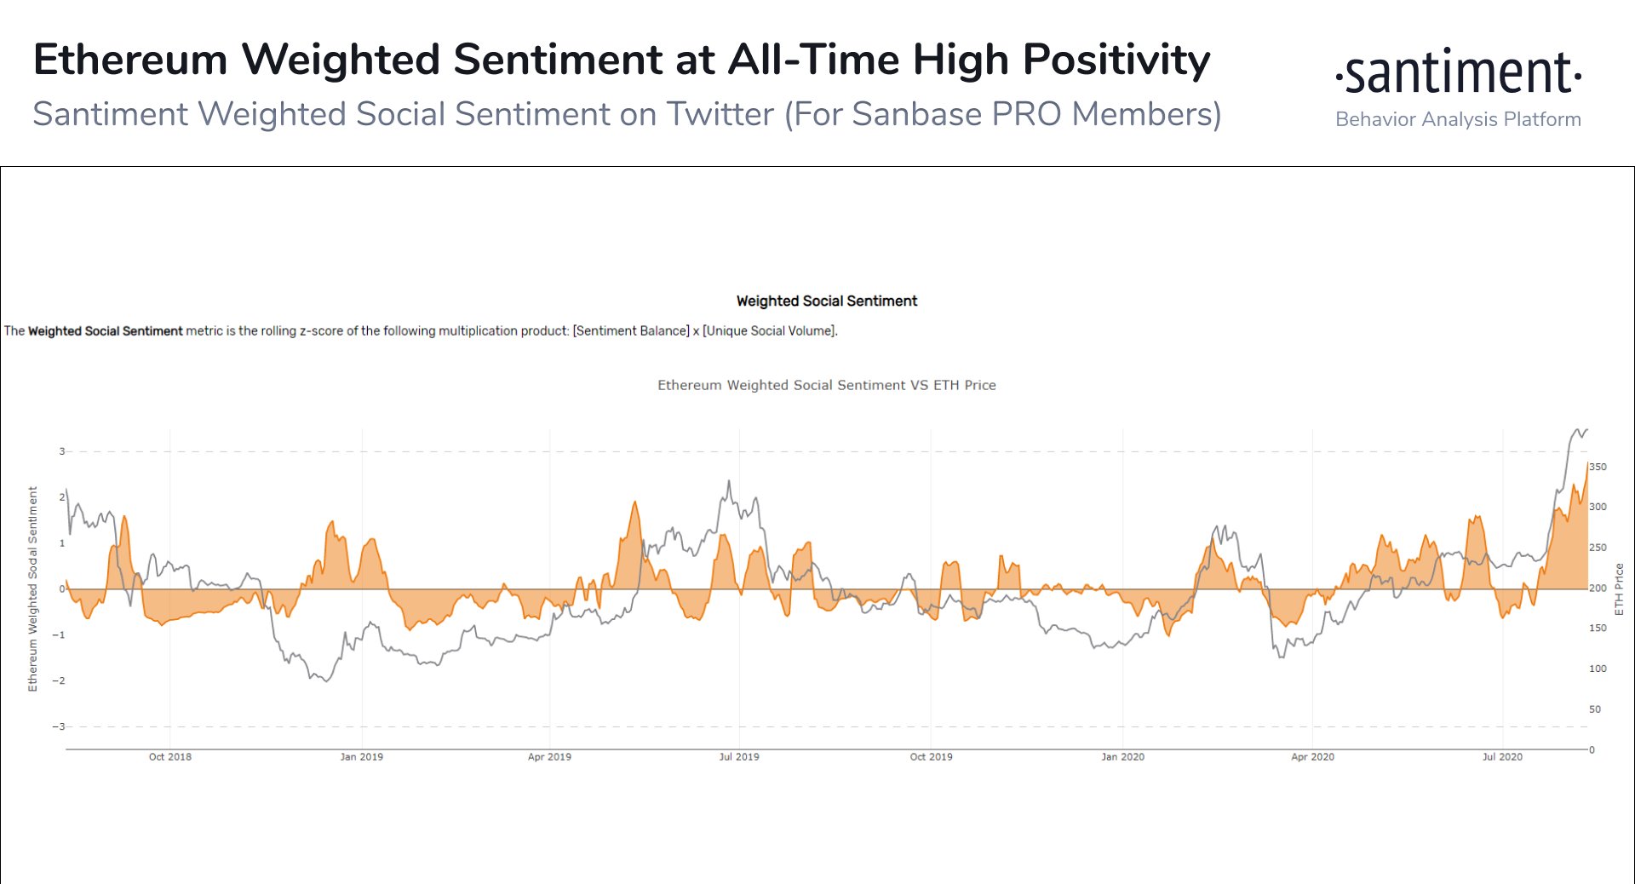1635x884 pixels.
Task: Select the Oct 2018 axis label
Action: (x=170, y=756)
